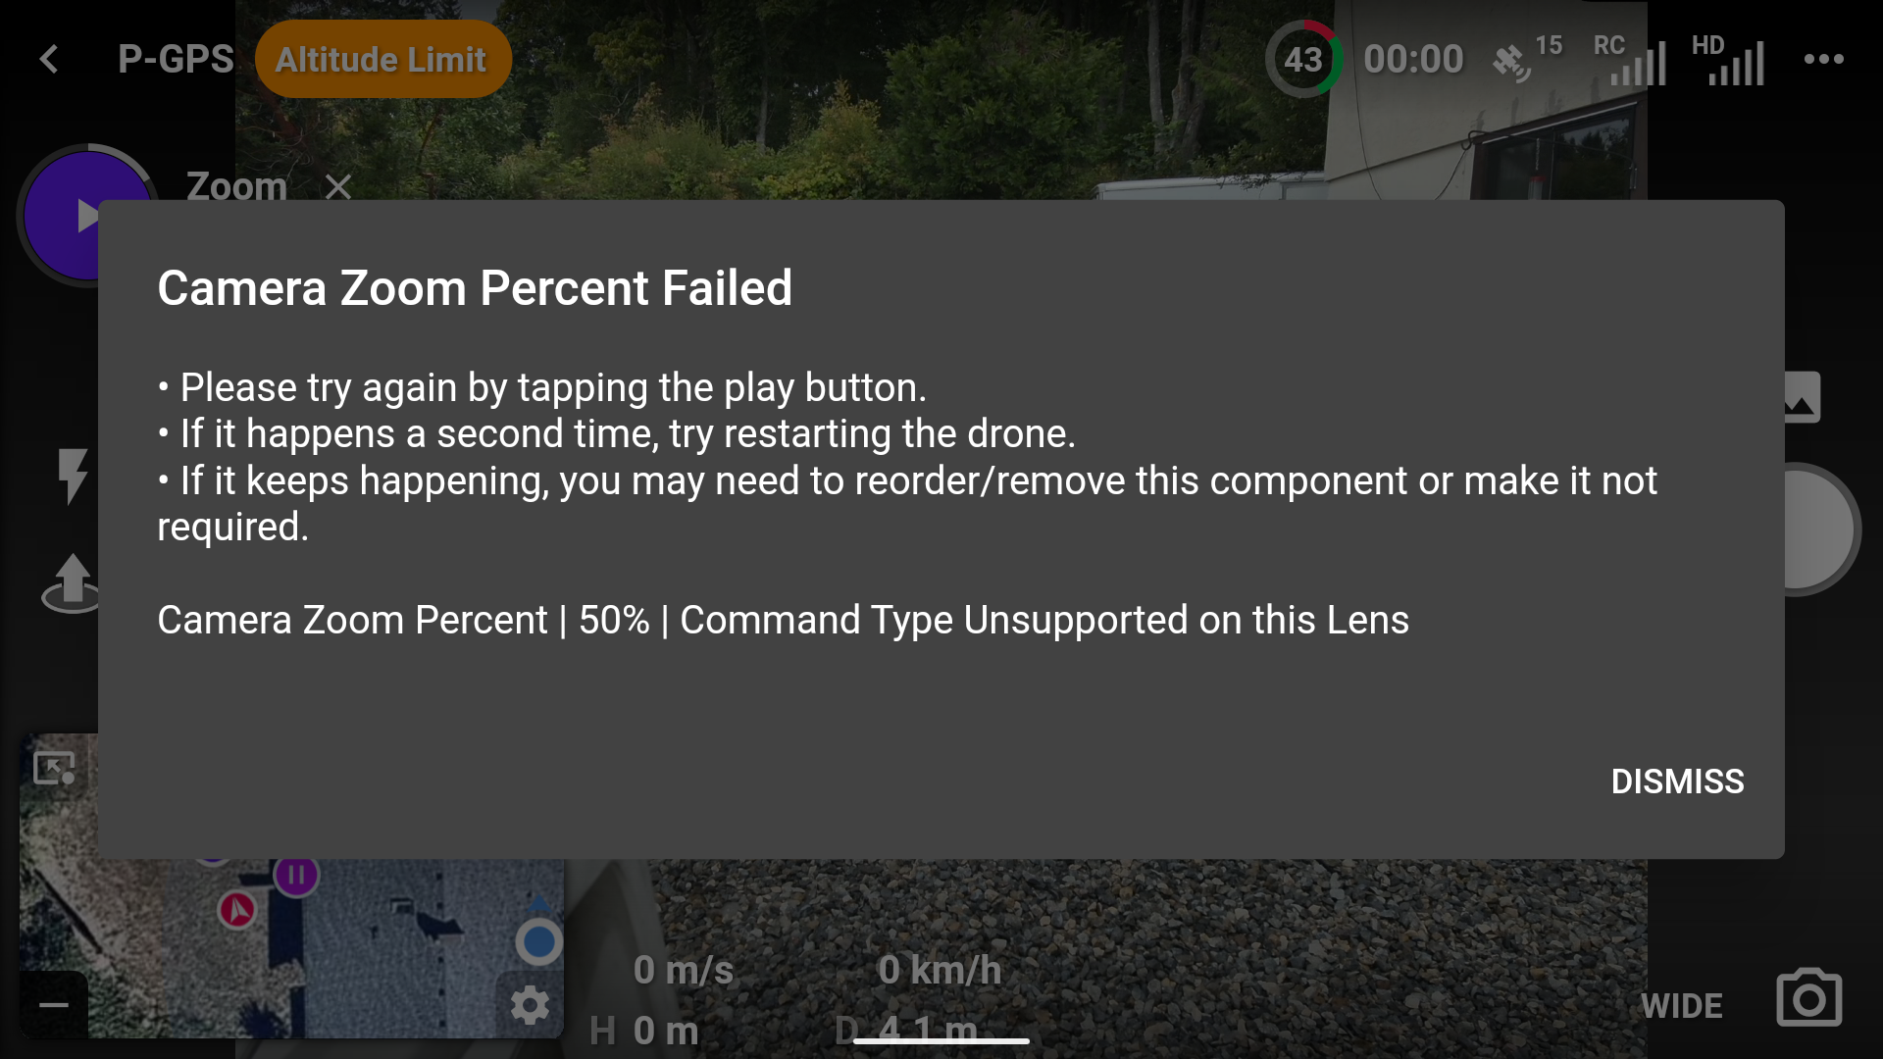Viewport: 1883px width, 1059px height.
Task: Tap the back arrow icon
Action: pyautogui.click(x=49, y=59)
